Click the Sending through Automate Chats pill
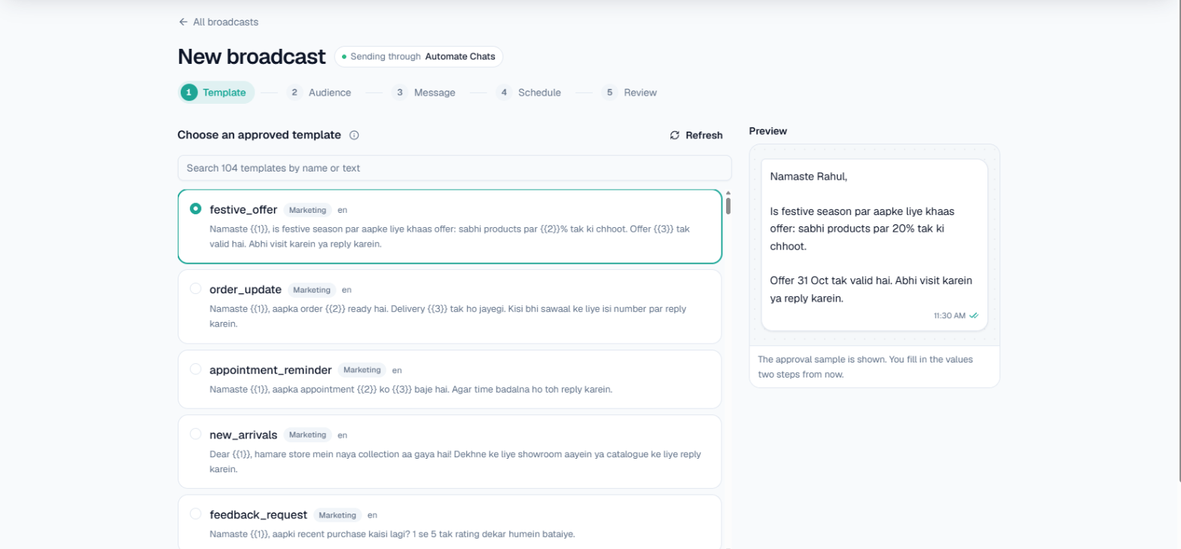The height and width of the screenshot is (549, 1181). [419, 56]
